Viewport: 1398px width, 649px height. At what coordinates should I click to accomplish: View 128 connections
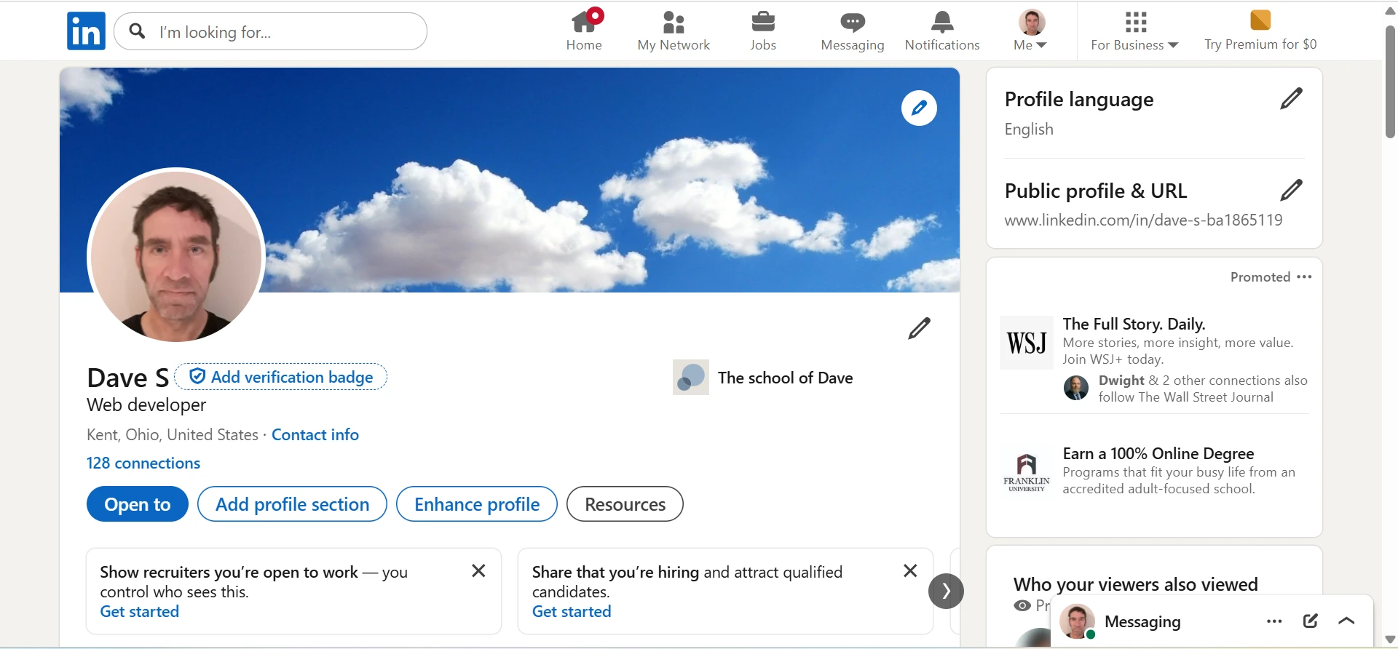point(143,463)
